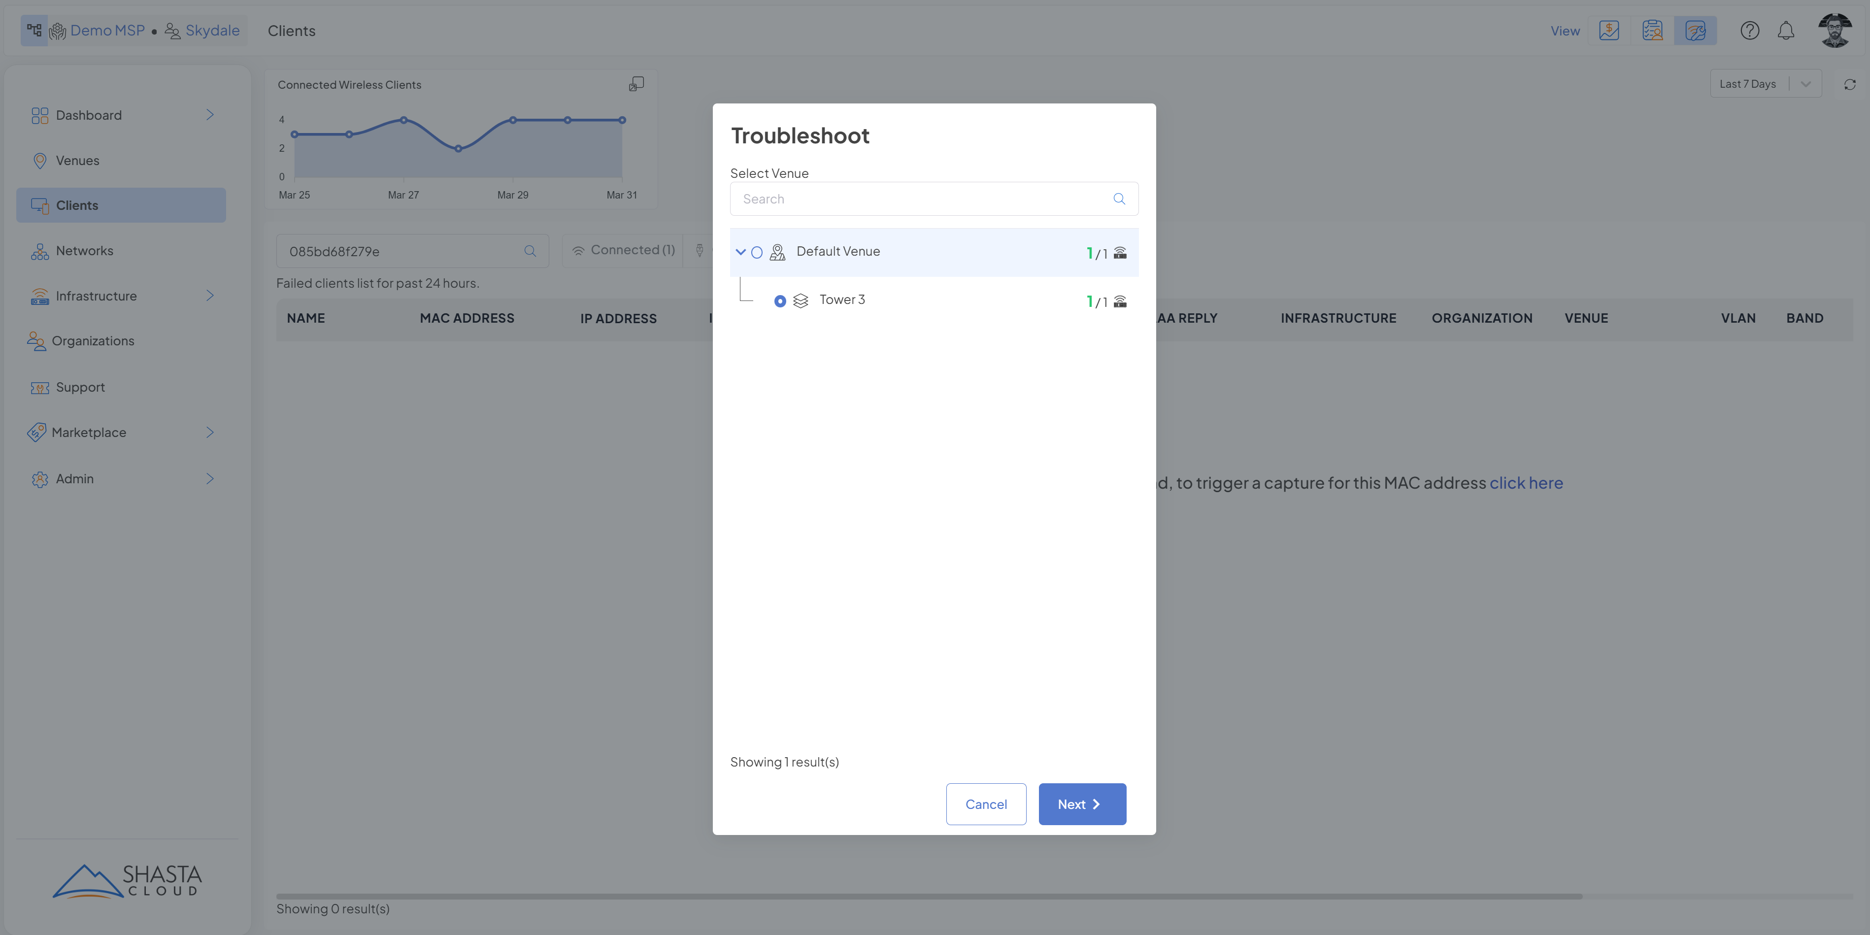Click the search icon in venue search field
Image resolution: width=1870 pixels, height=935 pixels.
click(x=1119, y=199)
